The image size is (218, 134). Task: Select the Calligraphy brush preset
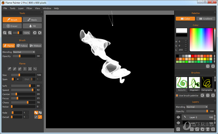[x=207, y=84]
